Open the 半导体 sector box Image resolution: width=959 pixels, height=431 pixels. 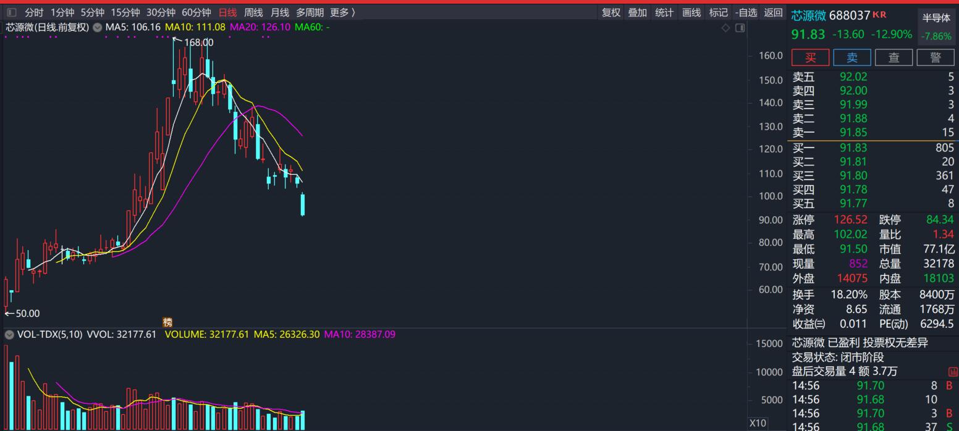936,27
